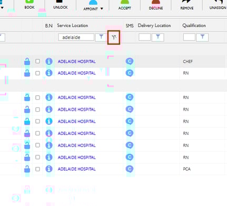Clear all filters with the crossed funnel icon
The height and width of the screenshot is (206, 227).
point(114,37)
